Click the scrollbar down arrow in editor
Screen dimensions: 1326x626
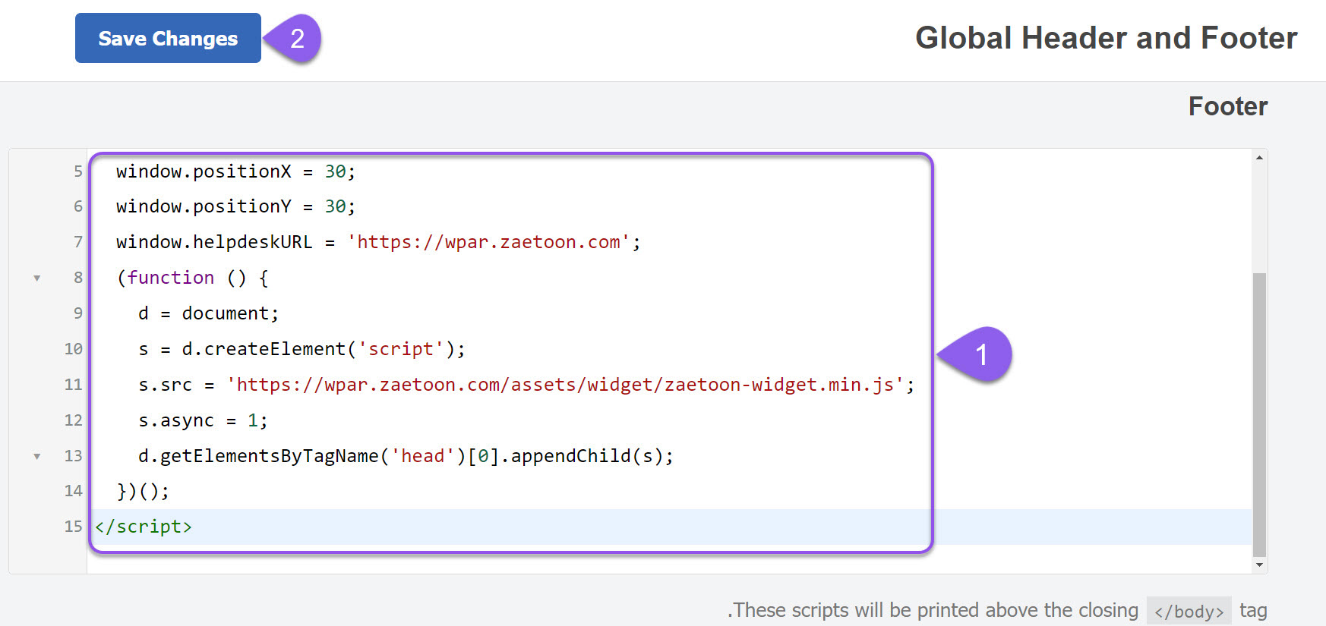(x=1259, y=565)
